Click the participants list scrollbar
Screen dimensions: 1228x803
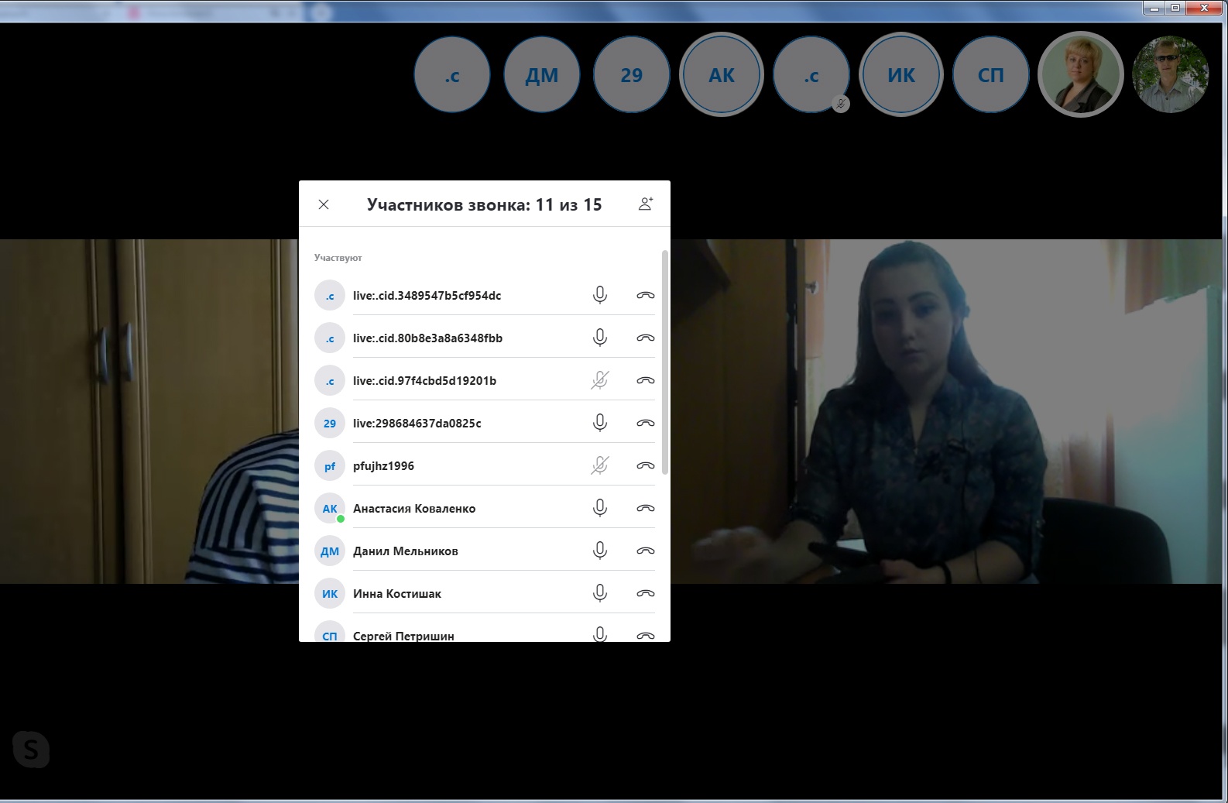tap(665, 364)
